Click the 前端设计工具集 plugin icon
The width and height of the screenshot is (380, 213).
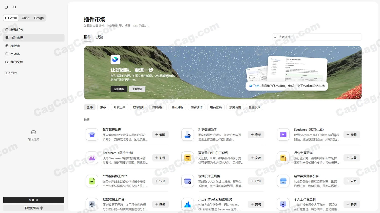tap(188, 181)
